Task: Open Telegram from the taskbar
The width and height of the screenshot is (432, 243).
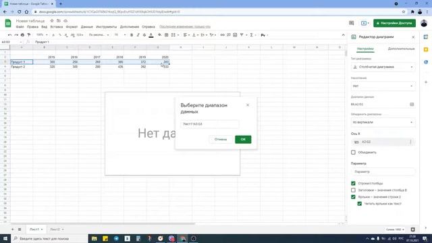Action: click(x=116, y=238)
